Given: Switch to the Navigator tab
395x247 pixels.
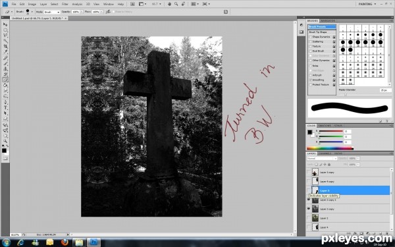Looking at the screenshot, I should (x=328, y=20).
